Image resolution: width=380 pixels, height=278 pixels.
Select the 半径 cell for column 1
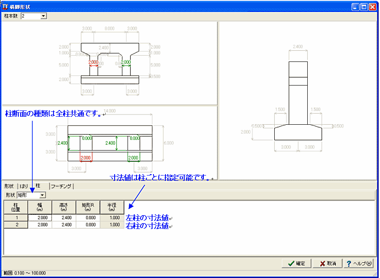112,218
